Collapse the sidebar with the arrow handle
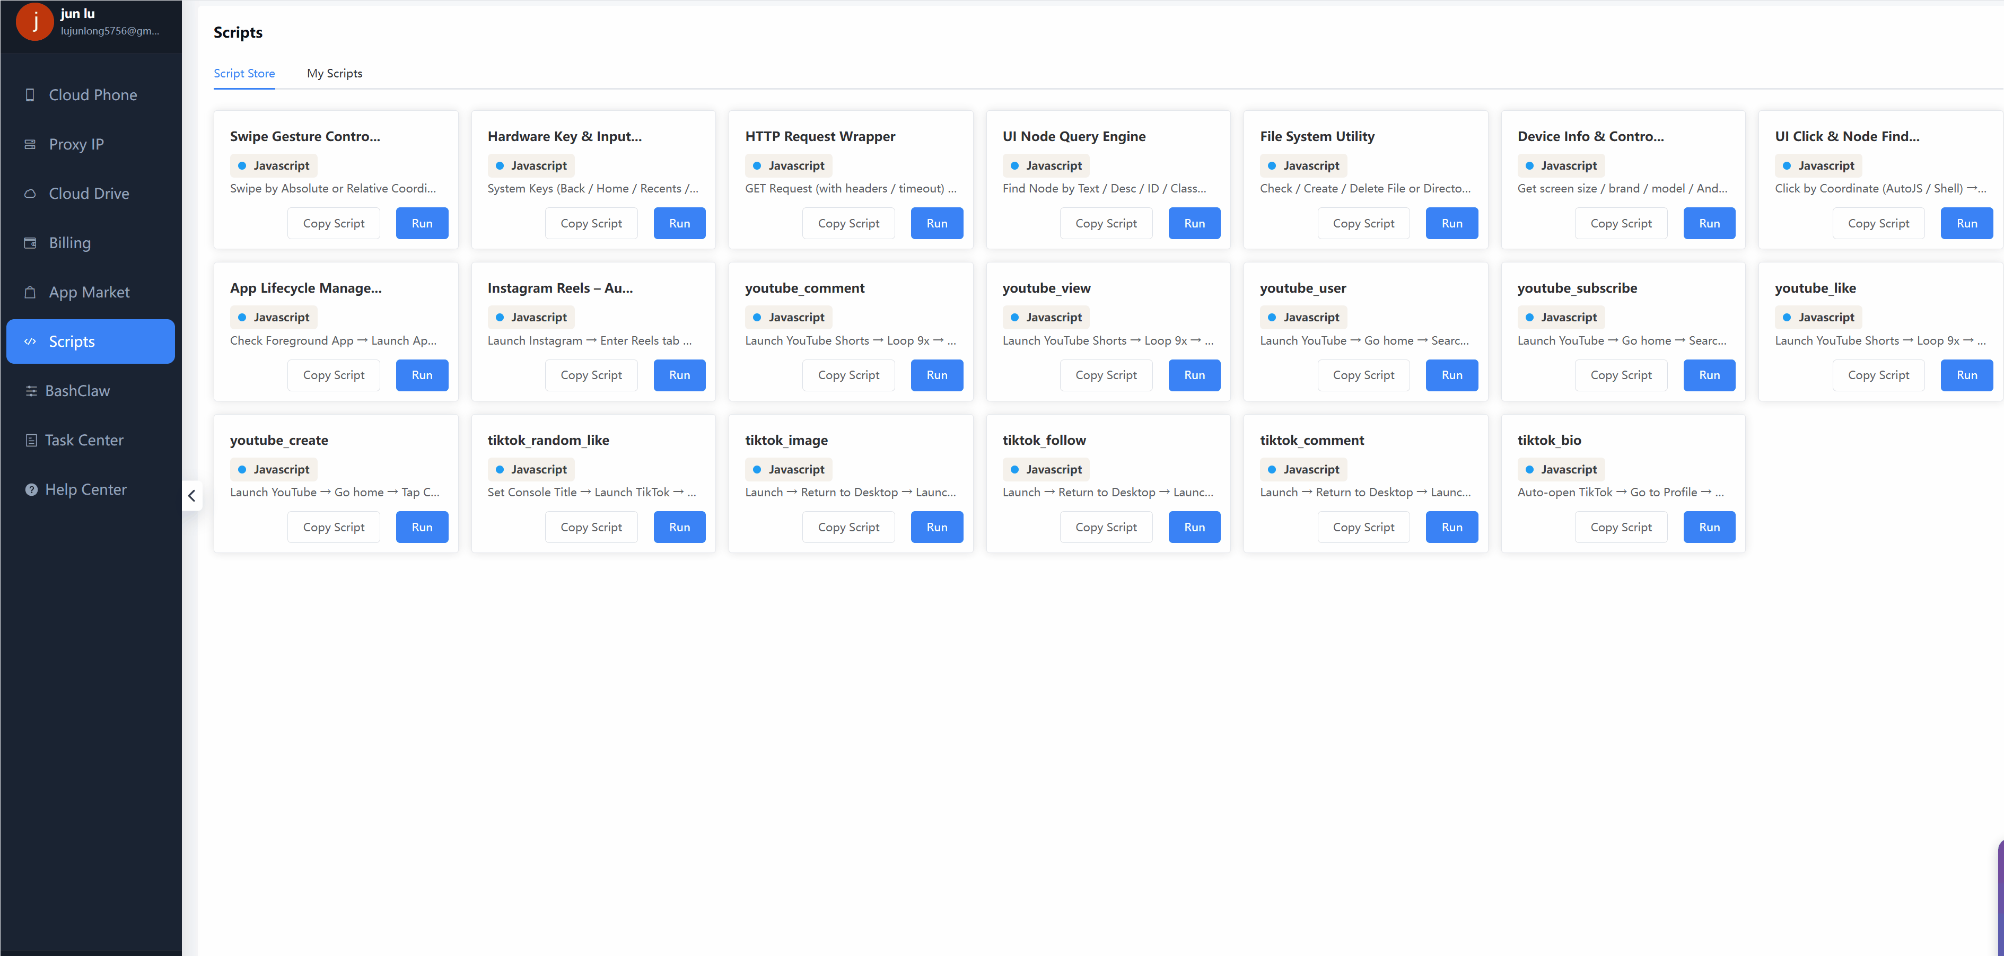This screenshot has height=956, width=2004. [191, 496]
